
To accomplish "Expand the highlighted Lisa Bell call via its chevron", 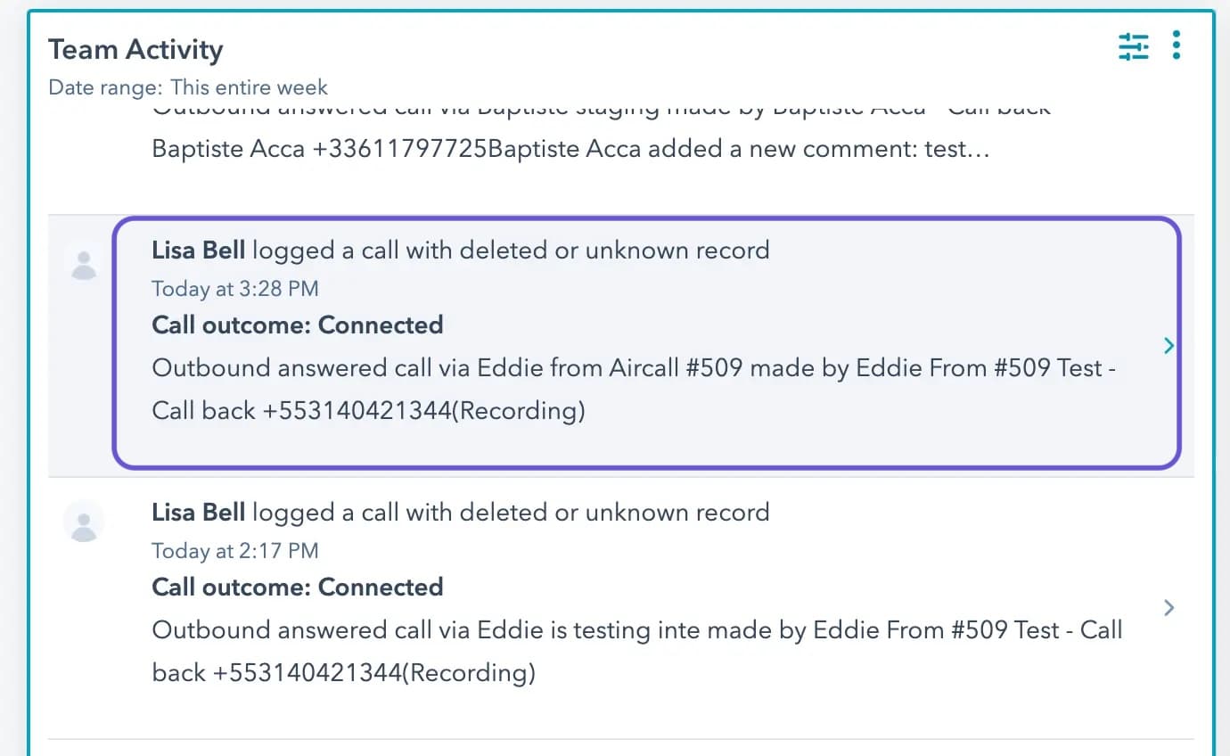I will tap(1168, 346).
